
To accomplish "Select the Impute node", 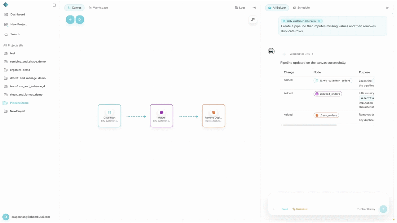I will coord(162,116).
